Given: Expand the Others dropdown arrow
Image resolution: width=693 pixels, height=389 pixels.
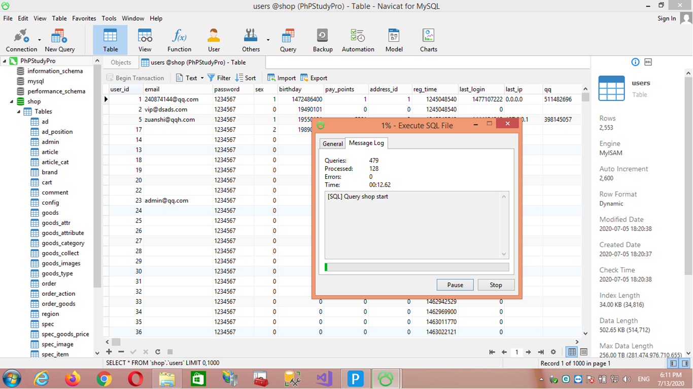Looking at the screenshot, I should tap(268, 40).
